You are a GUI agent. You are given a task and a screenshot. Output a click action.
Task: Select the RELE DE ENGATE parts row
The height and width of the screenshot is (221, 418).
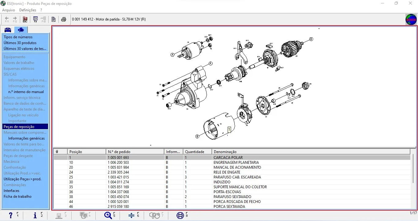226,172
